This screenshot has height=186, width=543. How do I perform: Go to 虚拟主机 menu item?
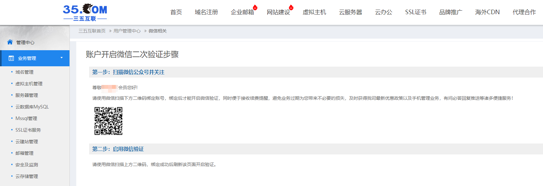click(x=314, y=12)
